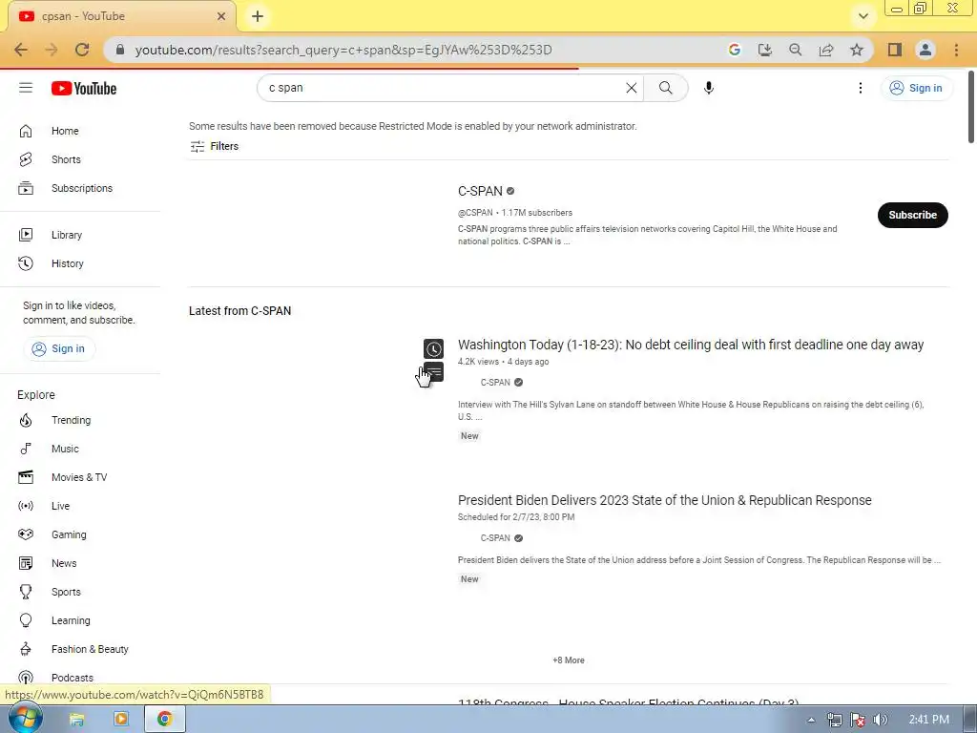Viewport: 977px width, 733px height.
Task: Show hidden system tray icons
Action: click(x=811, y=720)
